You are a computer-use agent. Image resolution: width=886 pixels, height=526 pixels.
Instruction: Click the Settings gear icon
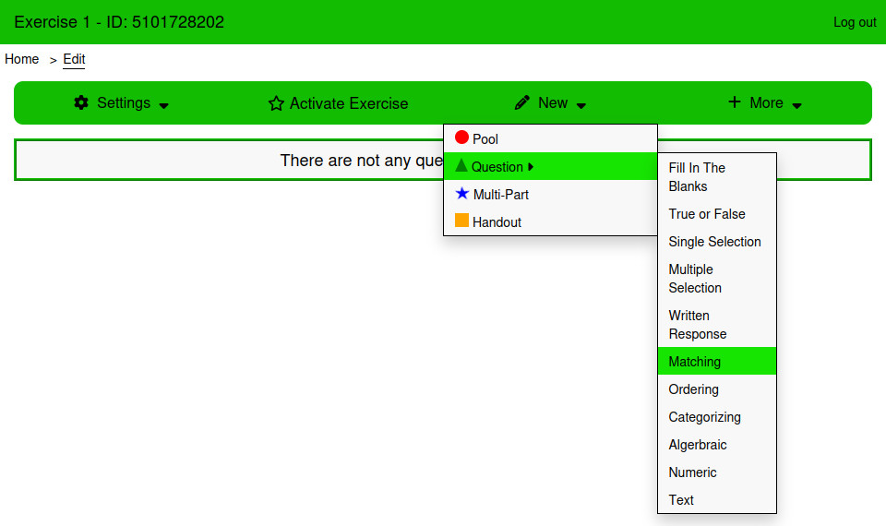[81, 102]
